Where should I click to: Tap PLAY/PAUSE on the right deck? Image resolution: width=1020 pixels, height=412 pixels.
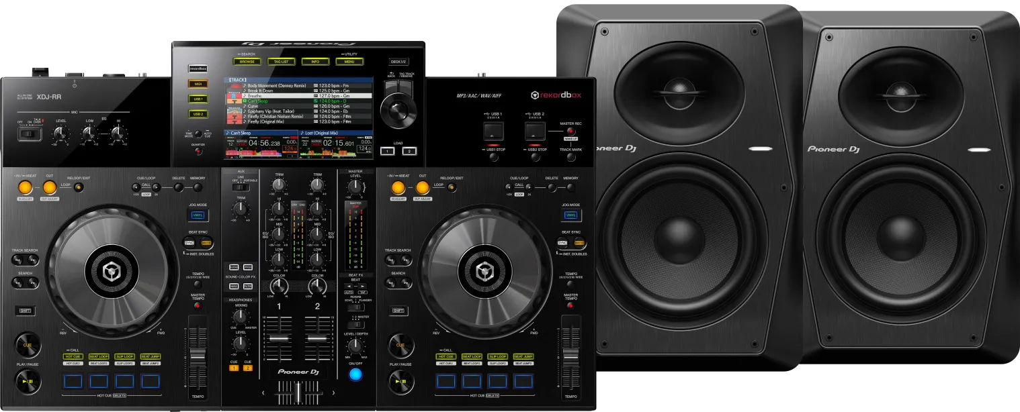pos(400,381)
